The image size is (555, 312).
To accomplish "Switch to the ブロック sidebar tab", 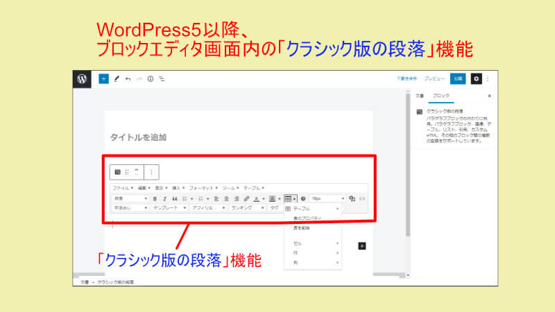I will pyautogui.click(x=441, y=96).
